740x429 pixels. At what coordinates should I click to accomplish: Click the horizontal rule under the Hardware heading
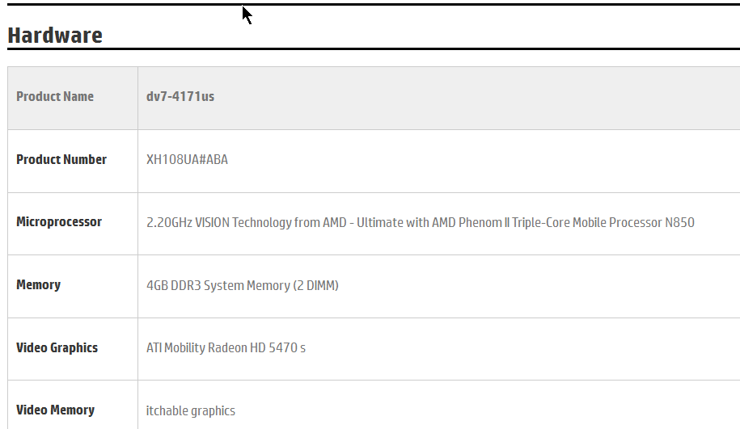[374, 48]
